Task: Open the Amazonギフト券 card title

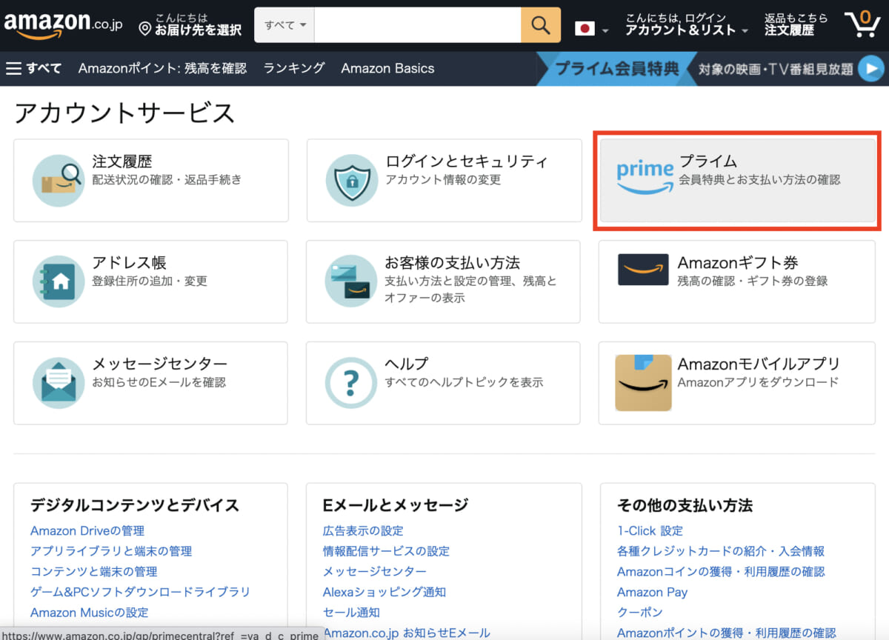Action: pyautogui.click(x=738, y=262)
